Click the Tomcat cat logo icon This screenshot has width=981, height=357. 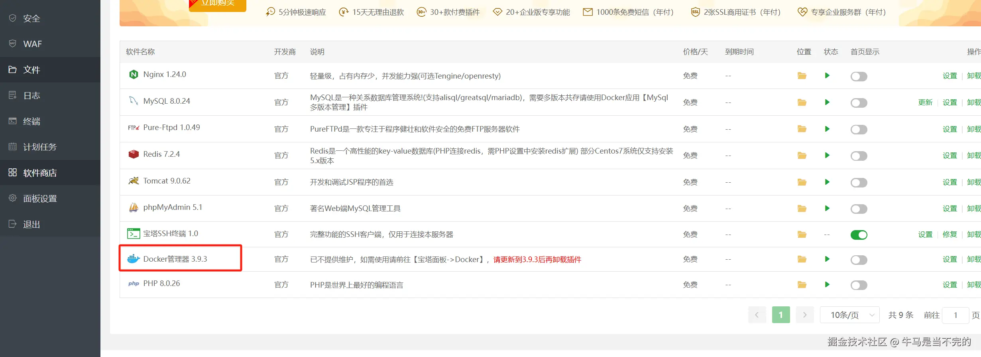(134, 181)
